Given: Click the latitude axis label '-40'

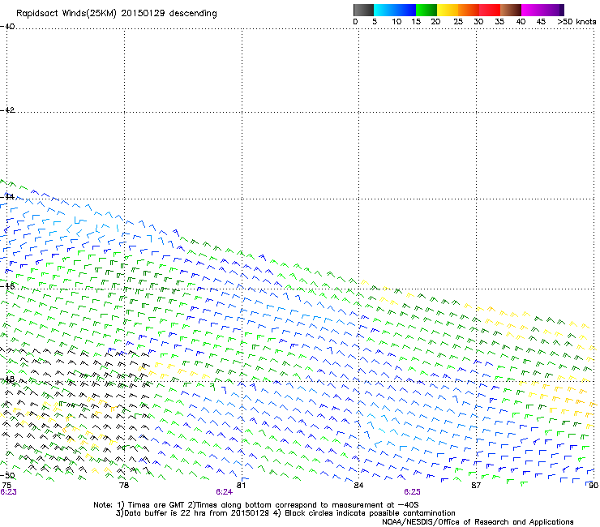Looking at the screenshot, I should click(7, 27).
